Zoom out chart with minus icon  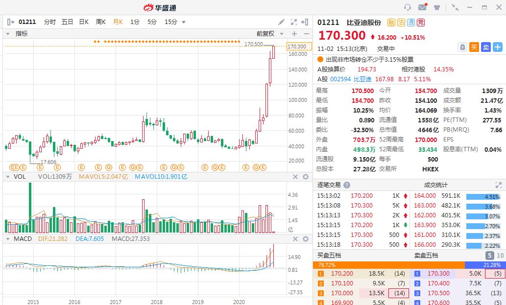pos(306,33)
